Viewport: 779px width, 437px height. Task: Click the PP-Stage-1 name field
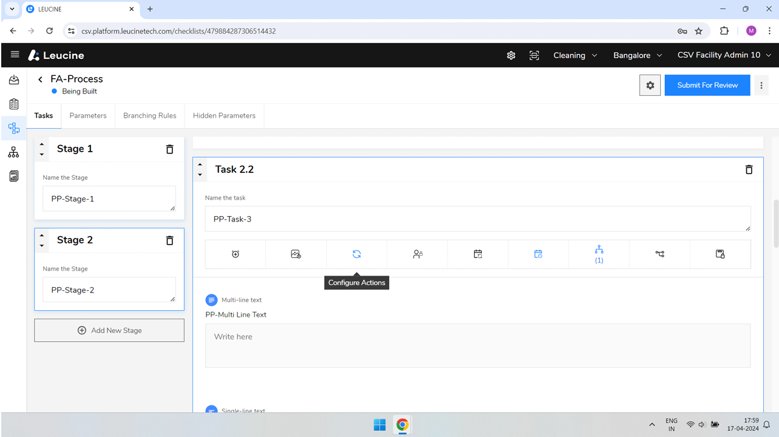(109, 198)
